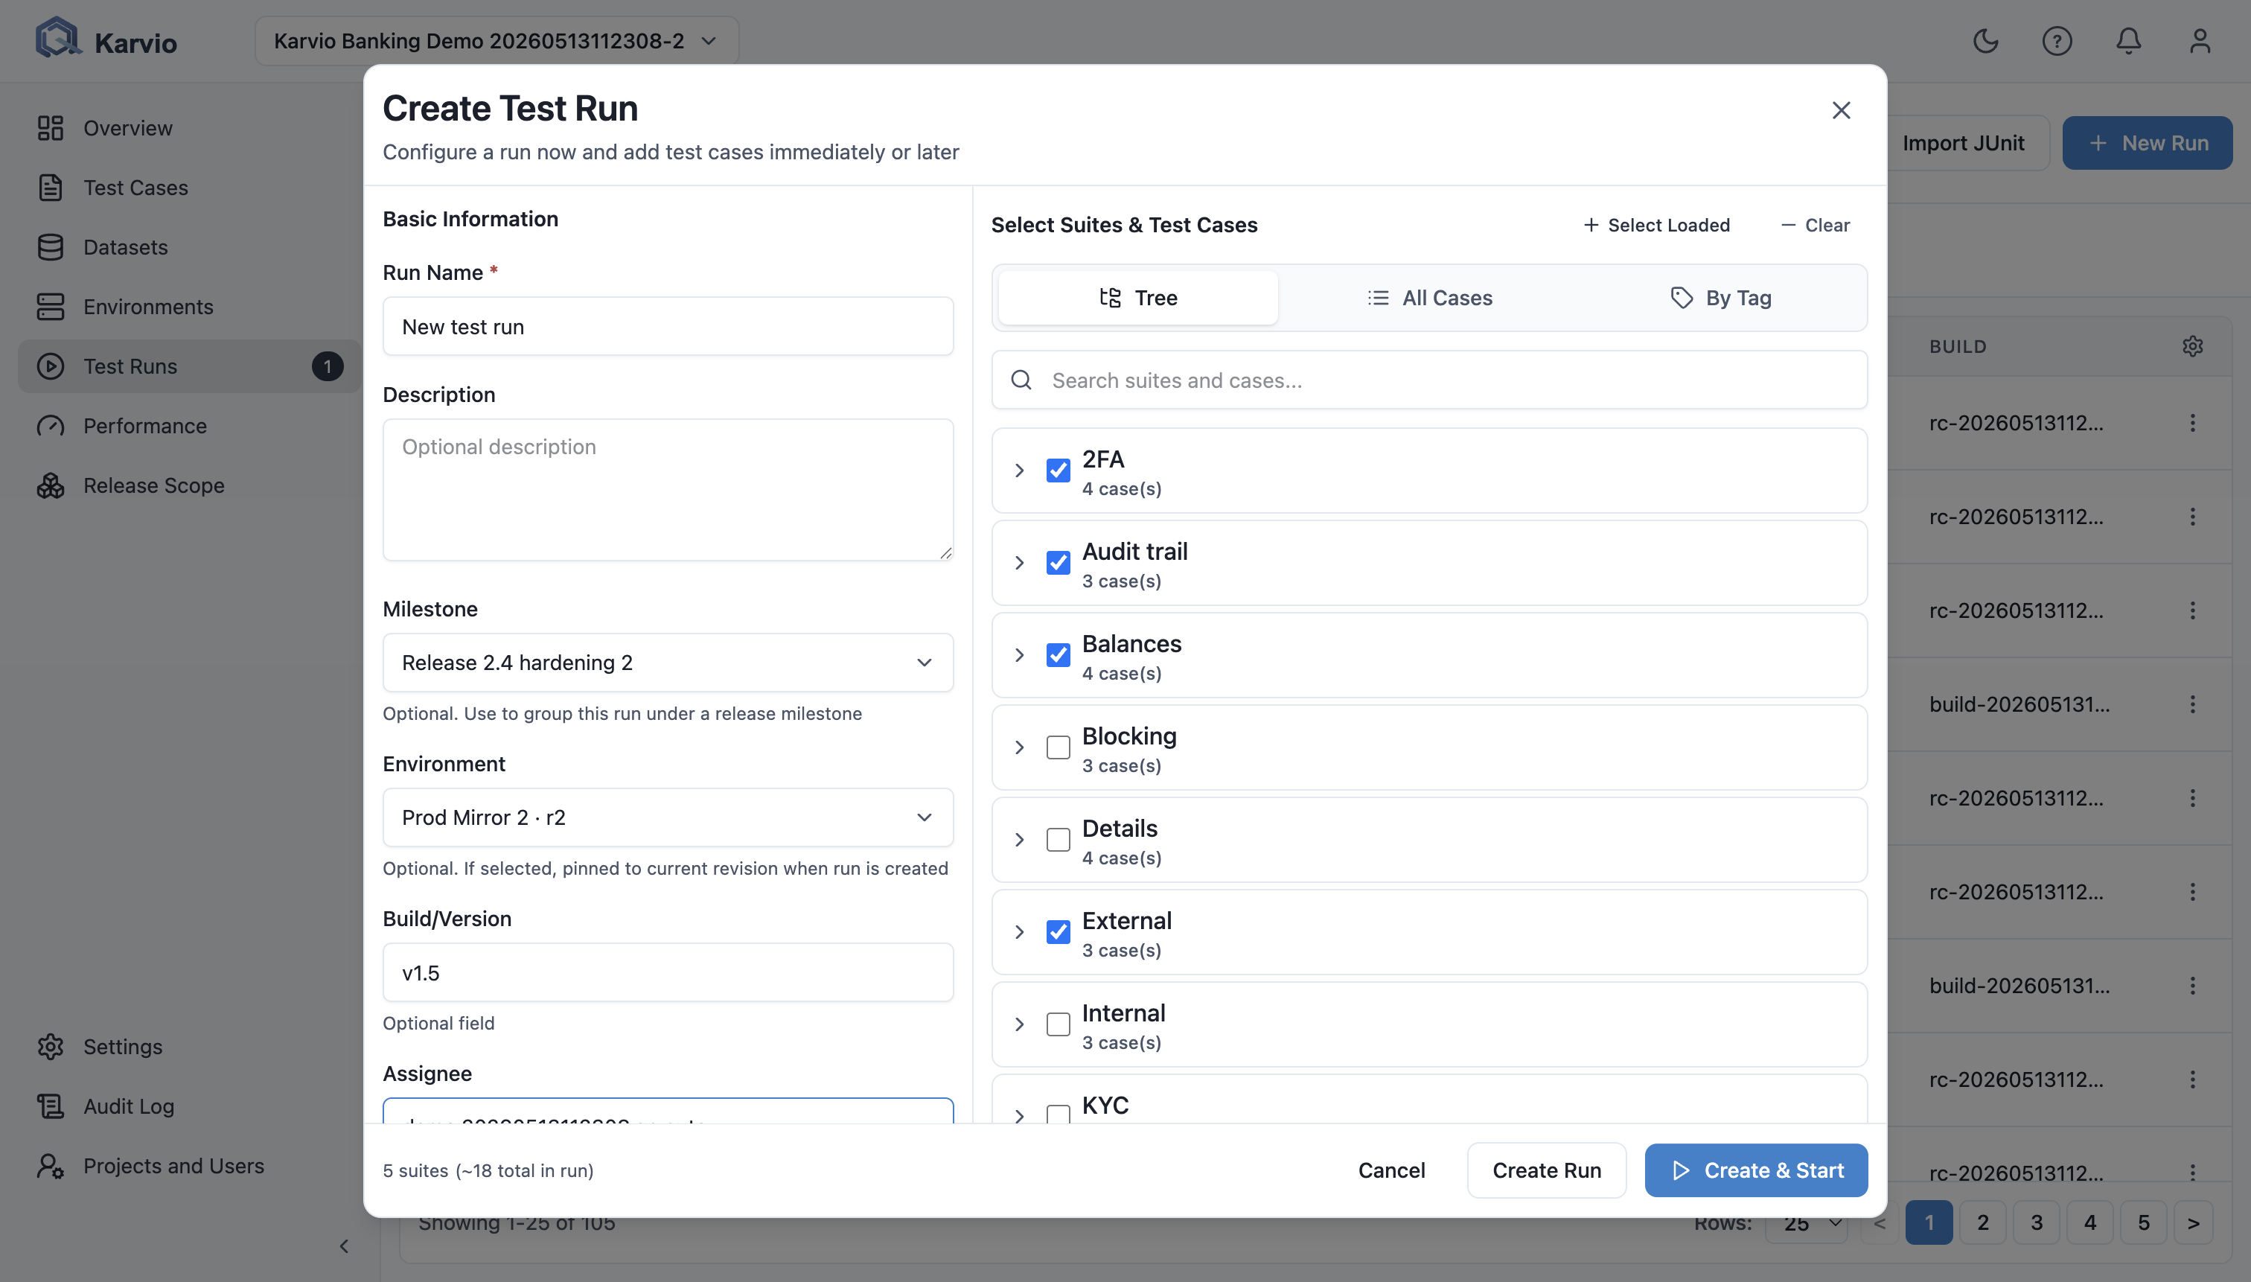Click the By Tag tag icon
The image size is (2251, 1282).
[x=1682, y=298]
